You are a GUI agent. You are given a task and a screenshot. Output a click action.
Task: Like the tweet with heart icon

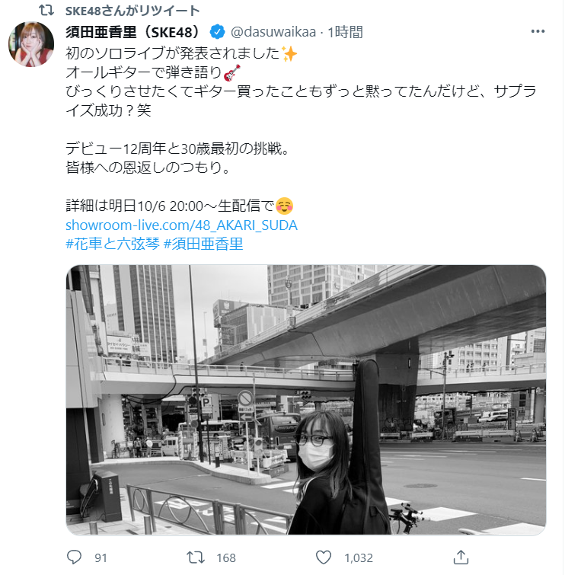[324, 557]
